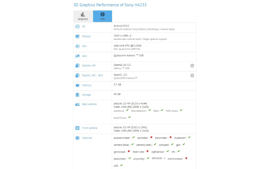Click the OpenCL API - GPU icon
This screenshot has height=169, width=271.
click(x=77, y=75)
